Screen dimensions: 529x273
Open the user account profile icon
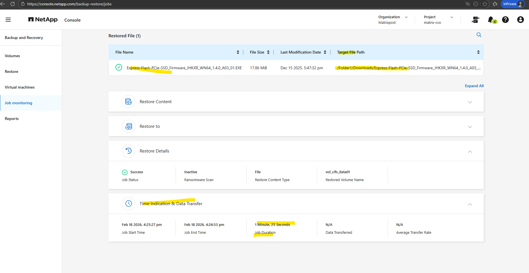pos(520,20)
